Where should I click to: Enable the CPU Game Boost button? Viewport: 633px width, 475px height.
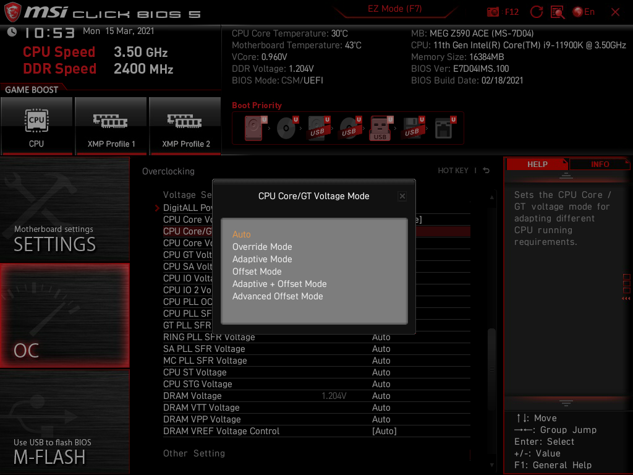click(36, 126)
